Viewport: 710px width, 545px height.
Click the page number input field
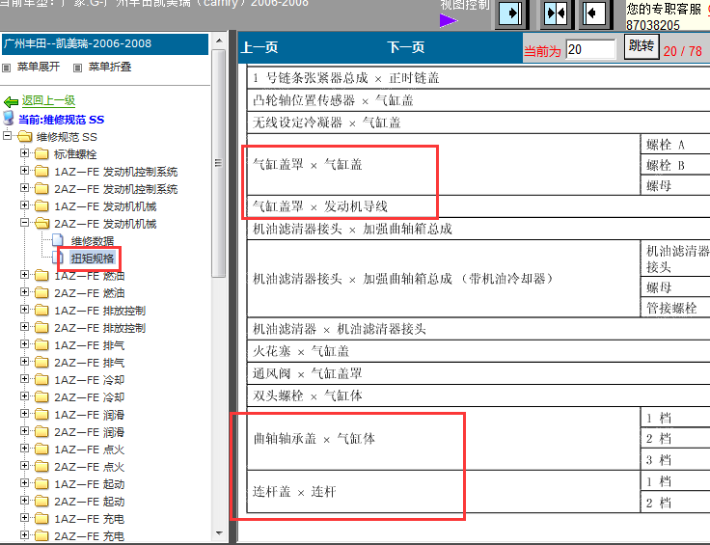click(590, 49)
